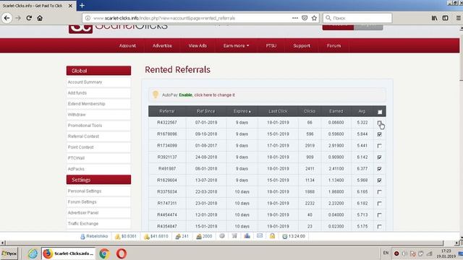Uncheck the box for referral R1629604

(379, 180)
